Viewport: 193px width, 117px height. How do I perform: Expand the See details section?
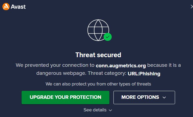98,110
